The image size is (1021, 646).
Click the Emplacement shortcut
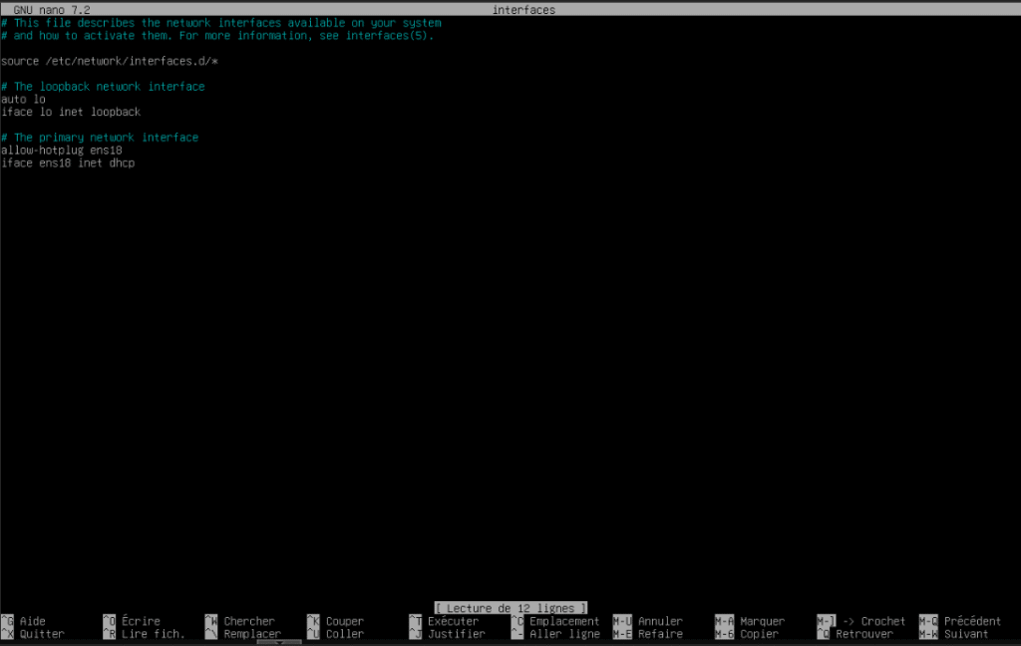point(563,621)
